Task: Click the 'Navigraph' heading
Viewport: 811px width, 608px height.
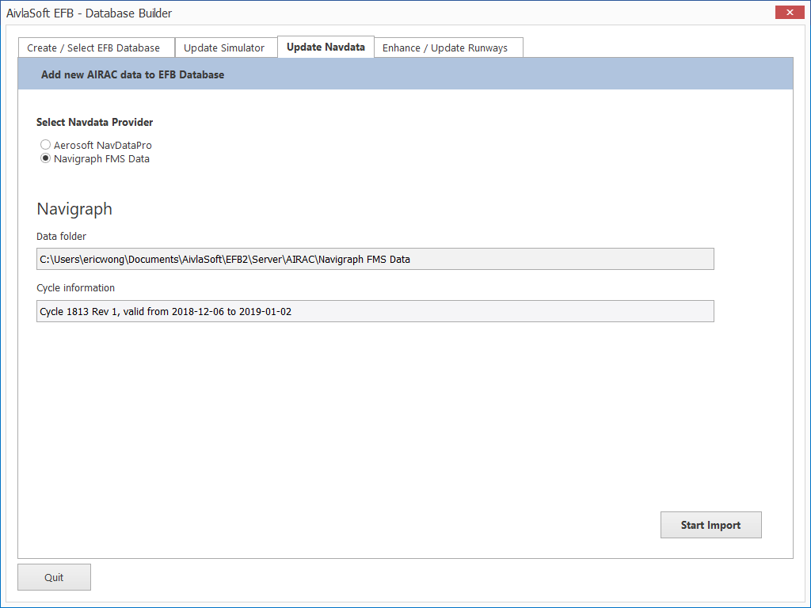Action: [x=74, y=209]
